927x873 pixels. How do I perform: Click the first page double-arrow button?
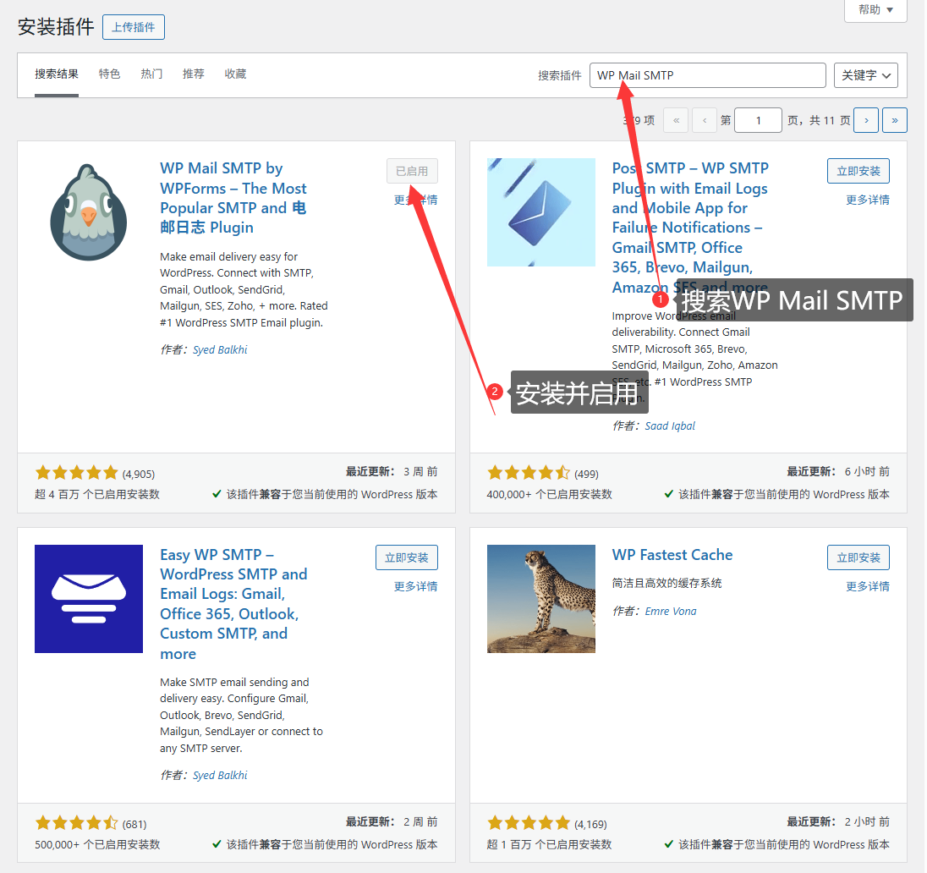[677, 121]
